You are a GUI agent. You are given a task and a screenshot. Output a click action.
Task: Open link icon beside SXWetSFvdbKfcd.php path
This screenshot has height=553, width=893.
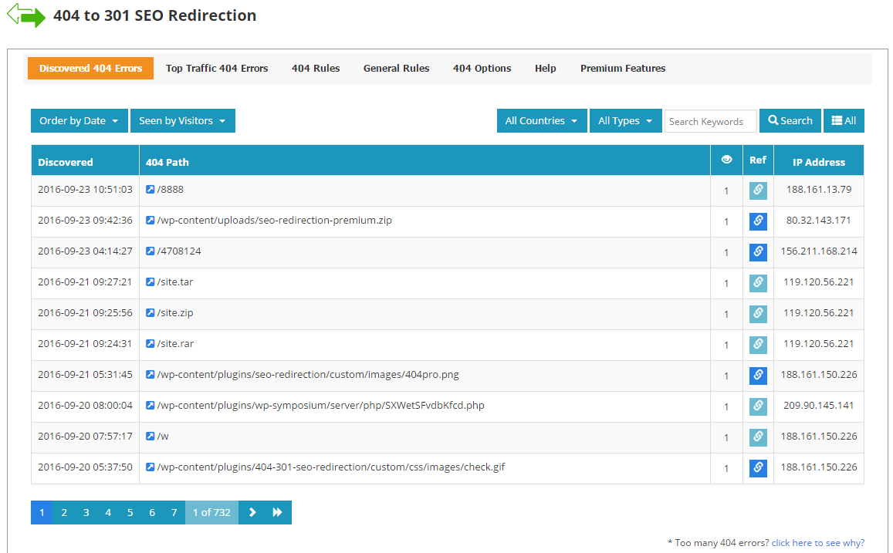(151, 405)
